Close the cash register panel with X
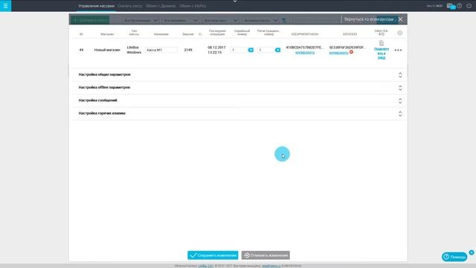 [x=400, y=19]
